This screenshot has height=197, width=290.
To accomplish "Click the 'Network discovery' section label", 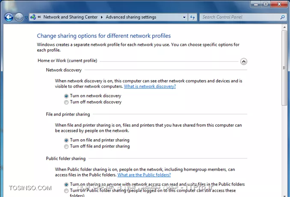I will pyautogui.click(x=64, y=70).
